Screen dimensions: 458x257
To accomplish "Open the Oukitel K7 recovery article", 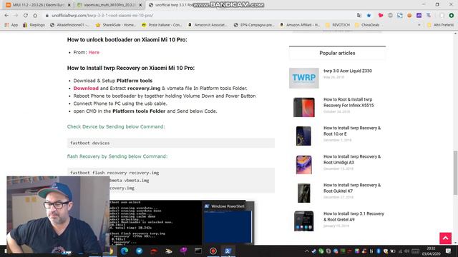I will (352, 188).
